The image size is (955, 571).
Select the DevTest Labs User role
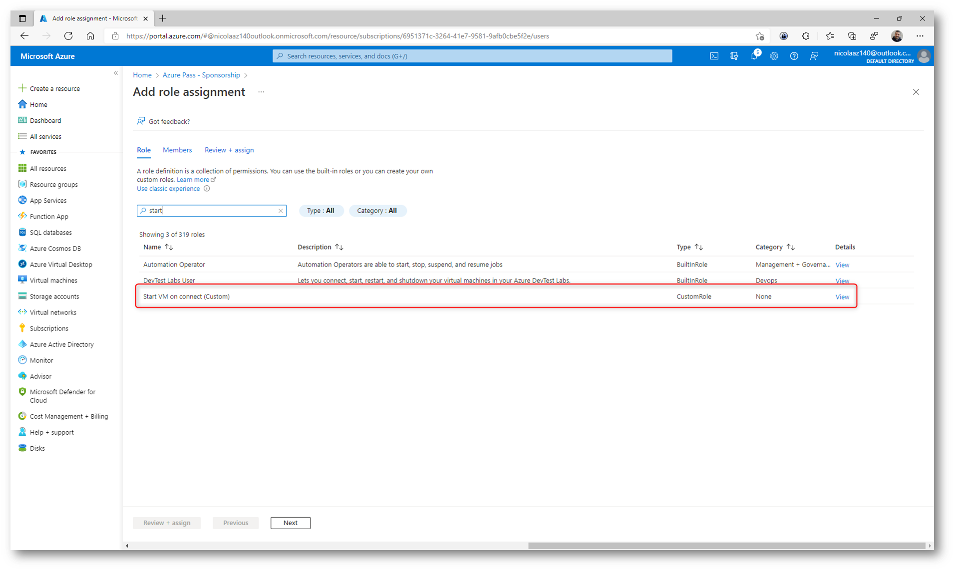pyautogui.click(x=526, y=281)
